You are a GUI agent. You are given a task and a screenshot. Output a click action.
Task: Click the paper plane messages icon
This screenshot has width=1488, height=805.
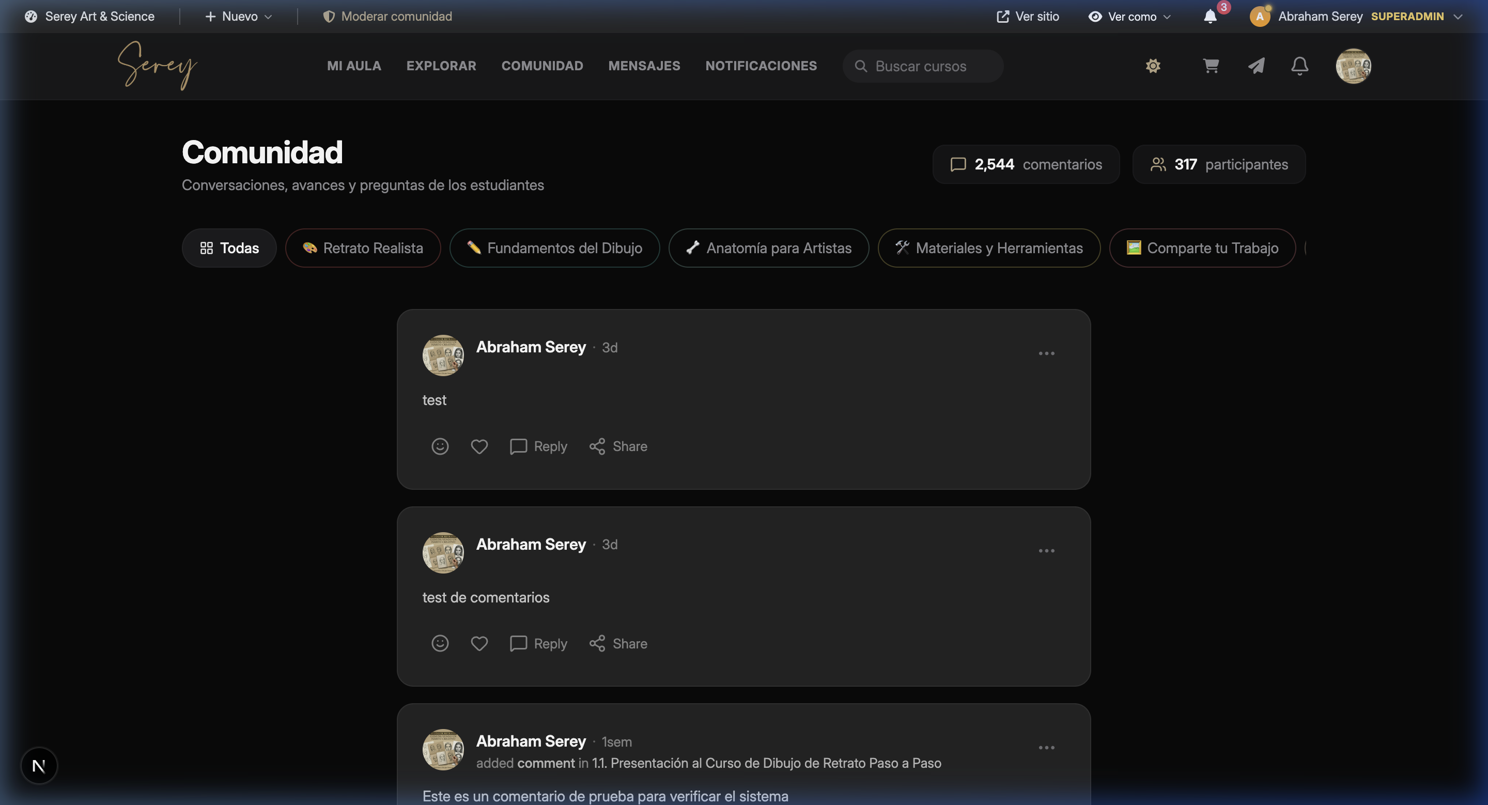(1256, 66)
